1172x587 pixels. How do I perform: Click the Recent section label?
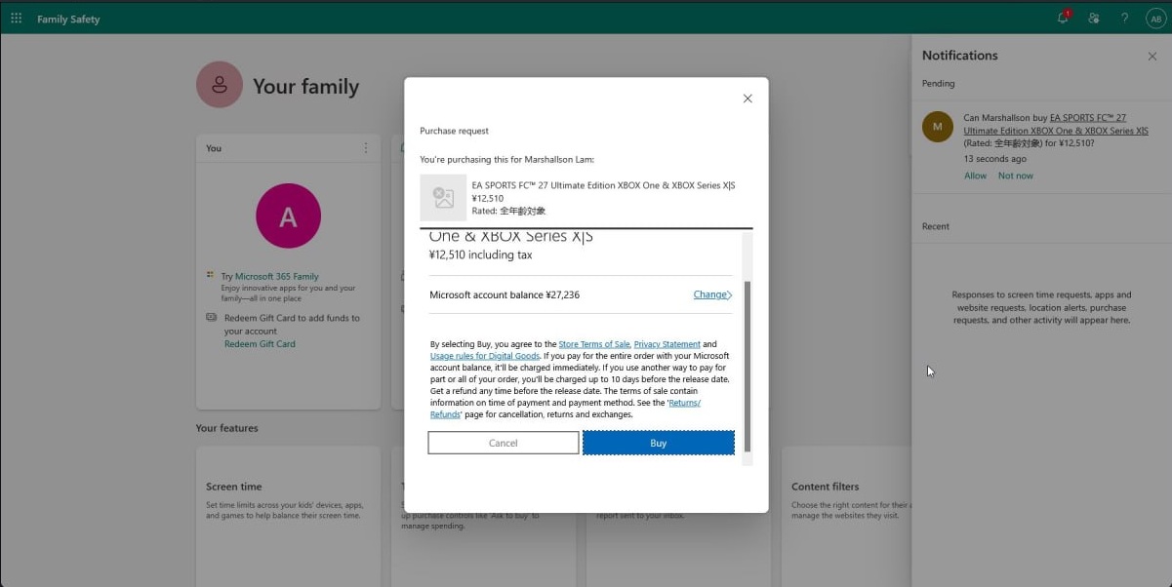tap(936, 226)
